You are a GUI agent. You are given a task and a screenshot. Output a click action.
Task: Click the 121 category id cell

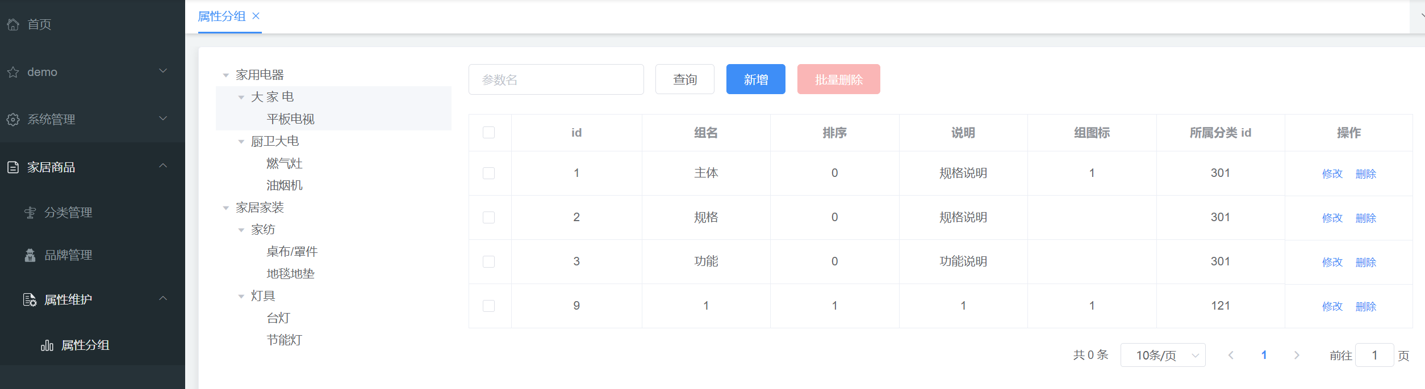[x=1221, y=306]
